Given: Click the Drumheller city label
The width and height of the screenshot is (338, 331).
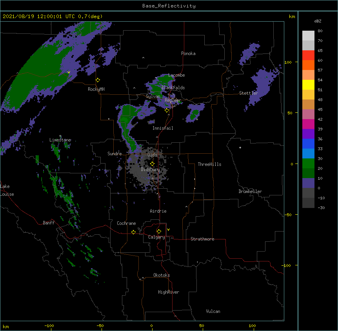Looking at the screenshot, I should (x=250, y=191).
